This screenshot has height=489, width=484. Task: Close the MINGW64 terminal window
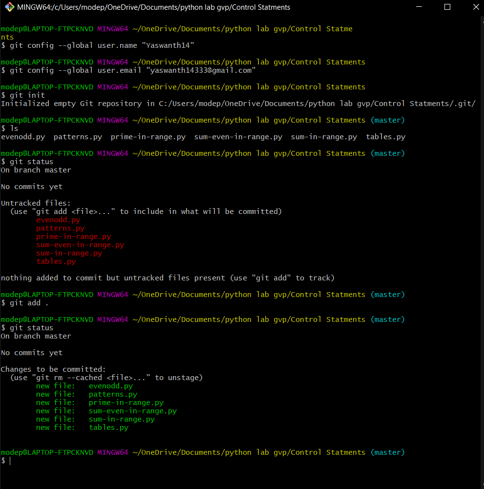476,7
